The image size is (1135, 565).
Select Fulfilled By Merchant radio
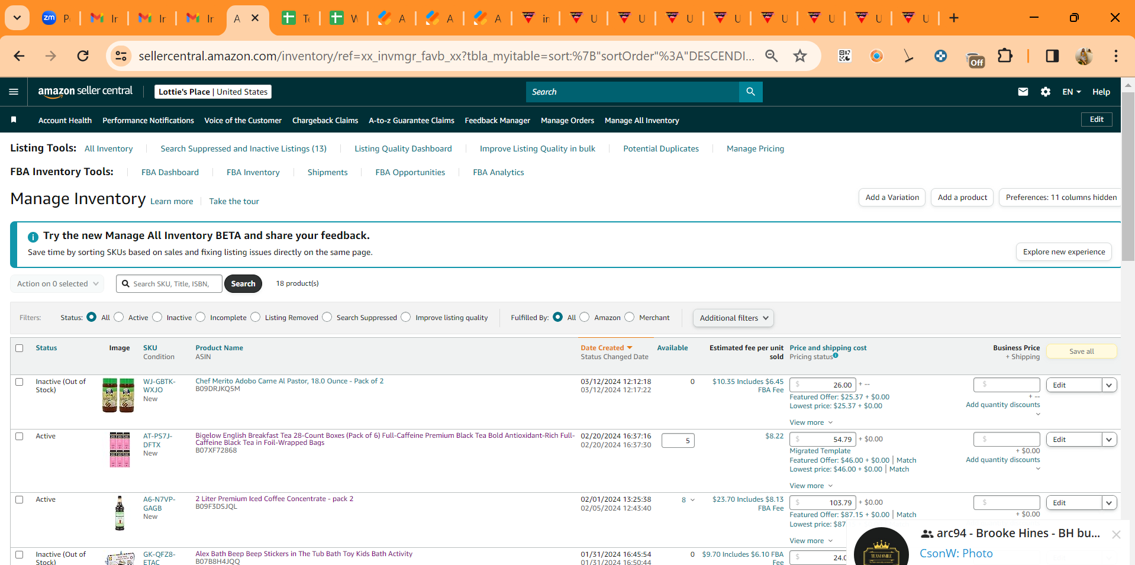630,317
